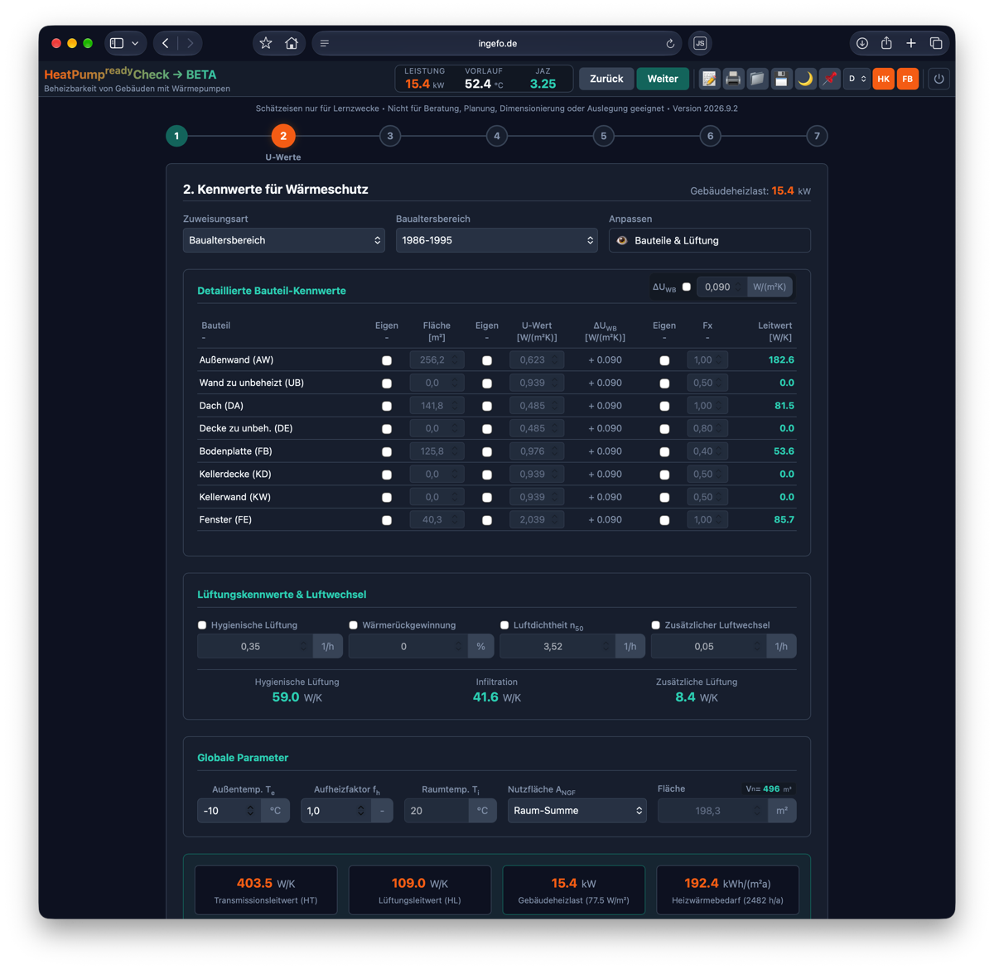Click the JS extension icon
The image size is (994, 969).
pyautogui.click(x=700, y=43)
